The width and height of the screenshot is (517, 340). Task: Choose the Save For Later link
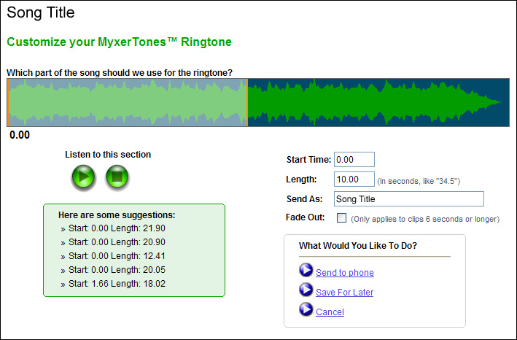[344, 293]
